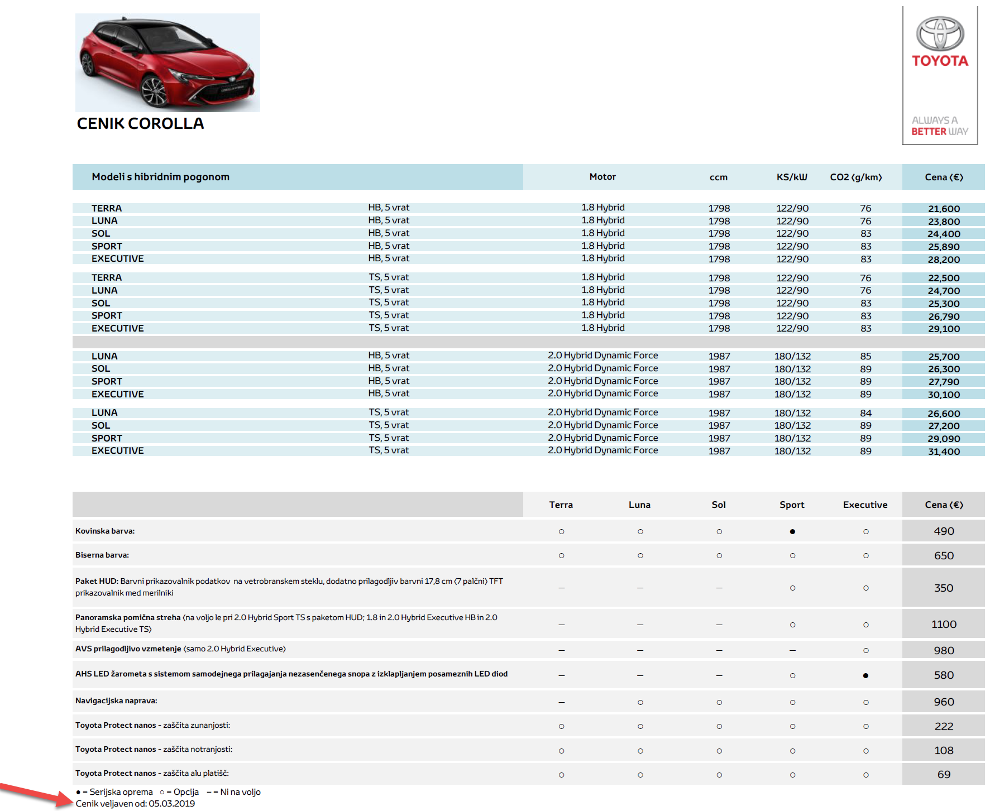Click Toyota Protect zaščita alu platišč label
The width and height of the screenshot is (990, 811).
tap(152, 773)
